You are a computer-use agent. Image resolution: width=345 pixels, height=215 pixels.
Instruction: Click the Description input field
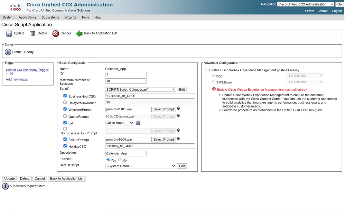click(x=125, y=154)
